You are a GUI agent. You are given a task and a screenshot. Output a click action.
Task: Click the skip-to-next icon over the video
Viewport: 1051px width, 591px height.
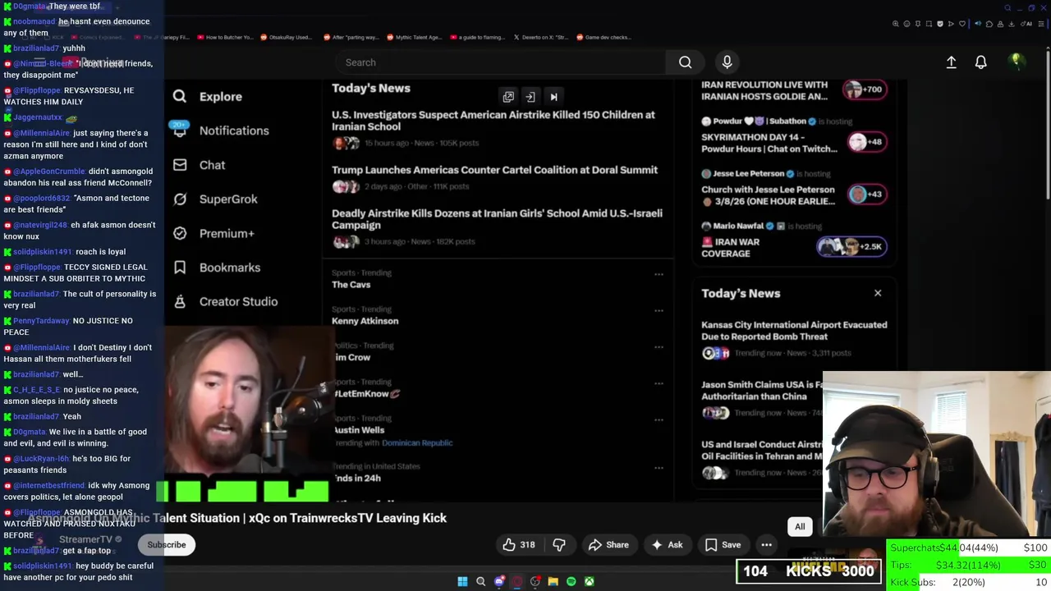tap(553, 97)
